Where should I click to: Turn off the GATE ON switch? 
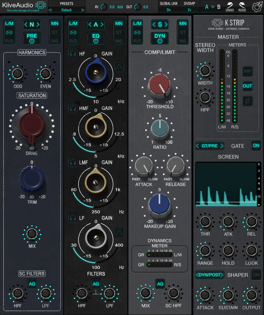[x=256, y=145]
